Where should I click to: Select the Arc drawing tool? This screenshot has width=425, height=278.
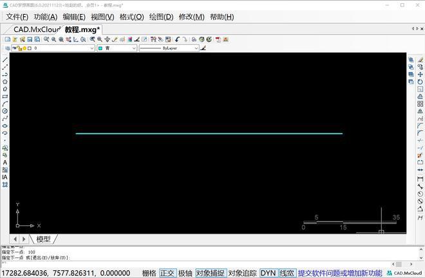(x=5, y=104)
